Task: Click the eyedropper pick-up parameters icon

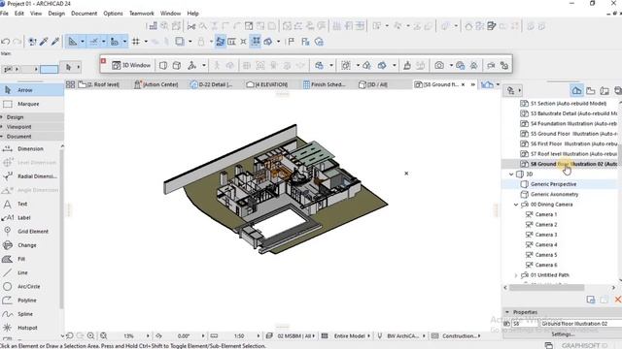Action: pyautogui.click(x=44, y=42)
